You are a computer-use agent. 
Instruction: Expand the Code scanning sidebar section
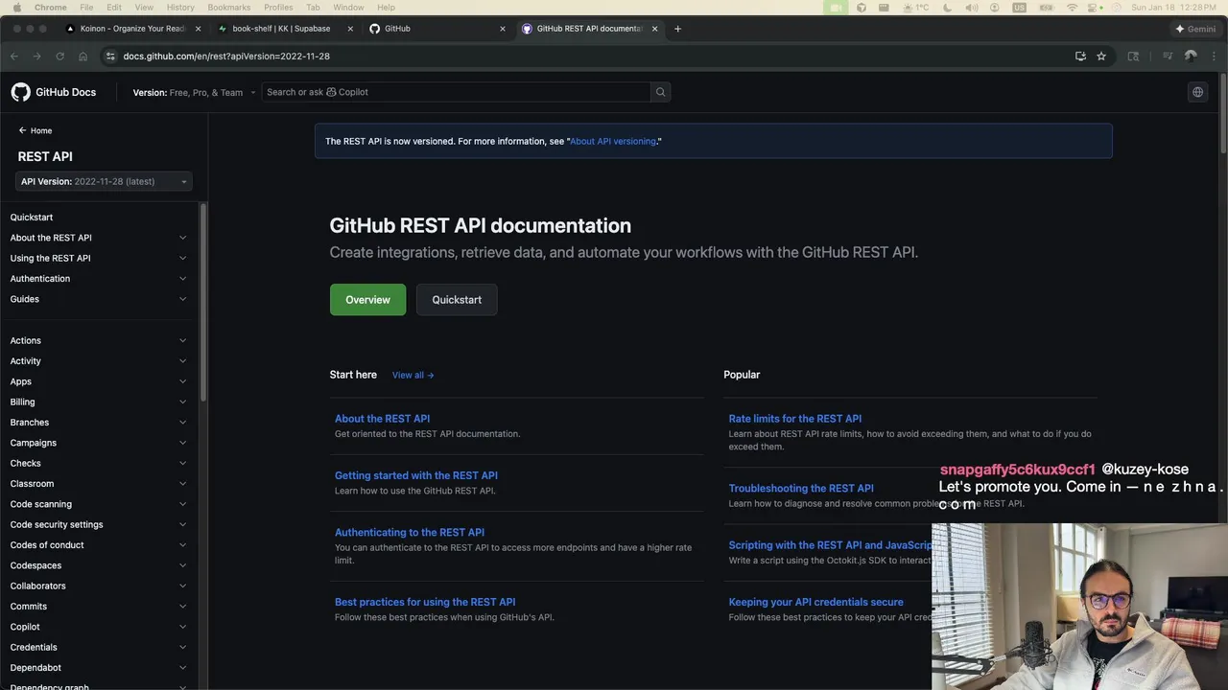coord(182,504)
